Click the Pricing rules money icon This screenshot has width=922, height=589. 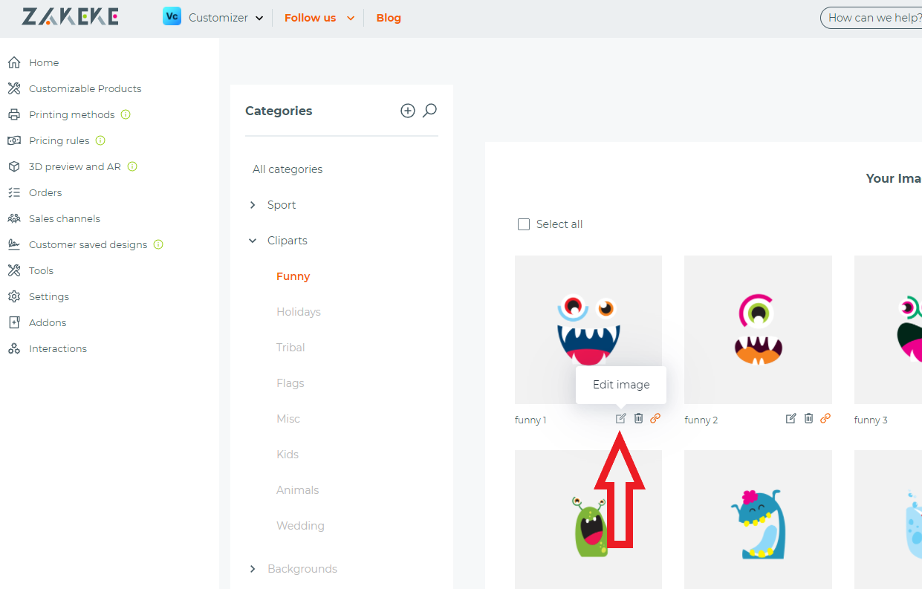tap(13, 140)
